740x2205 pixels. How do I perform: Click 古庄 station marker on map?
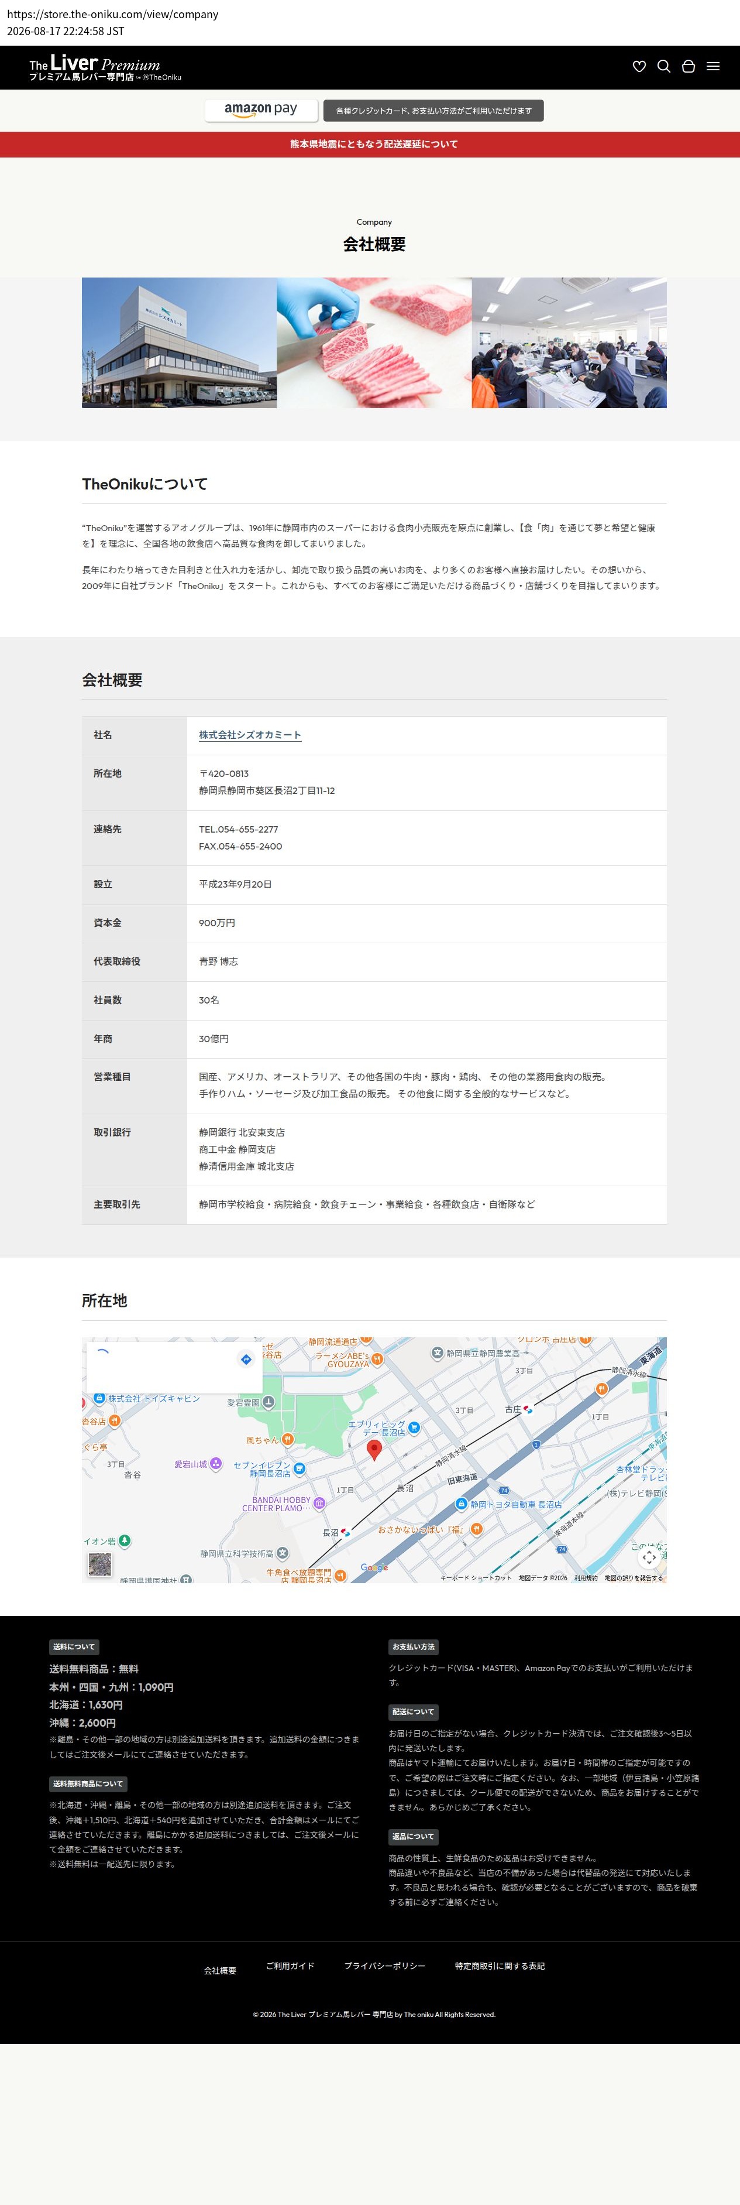tap(528, 1409)
